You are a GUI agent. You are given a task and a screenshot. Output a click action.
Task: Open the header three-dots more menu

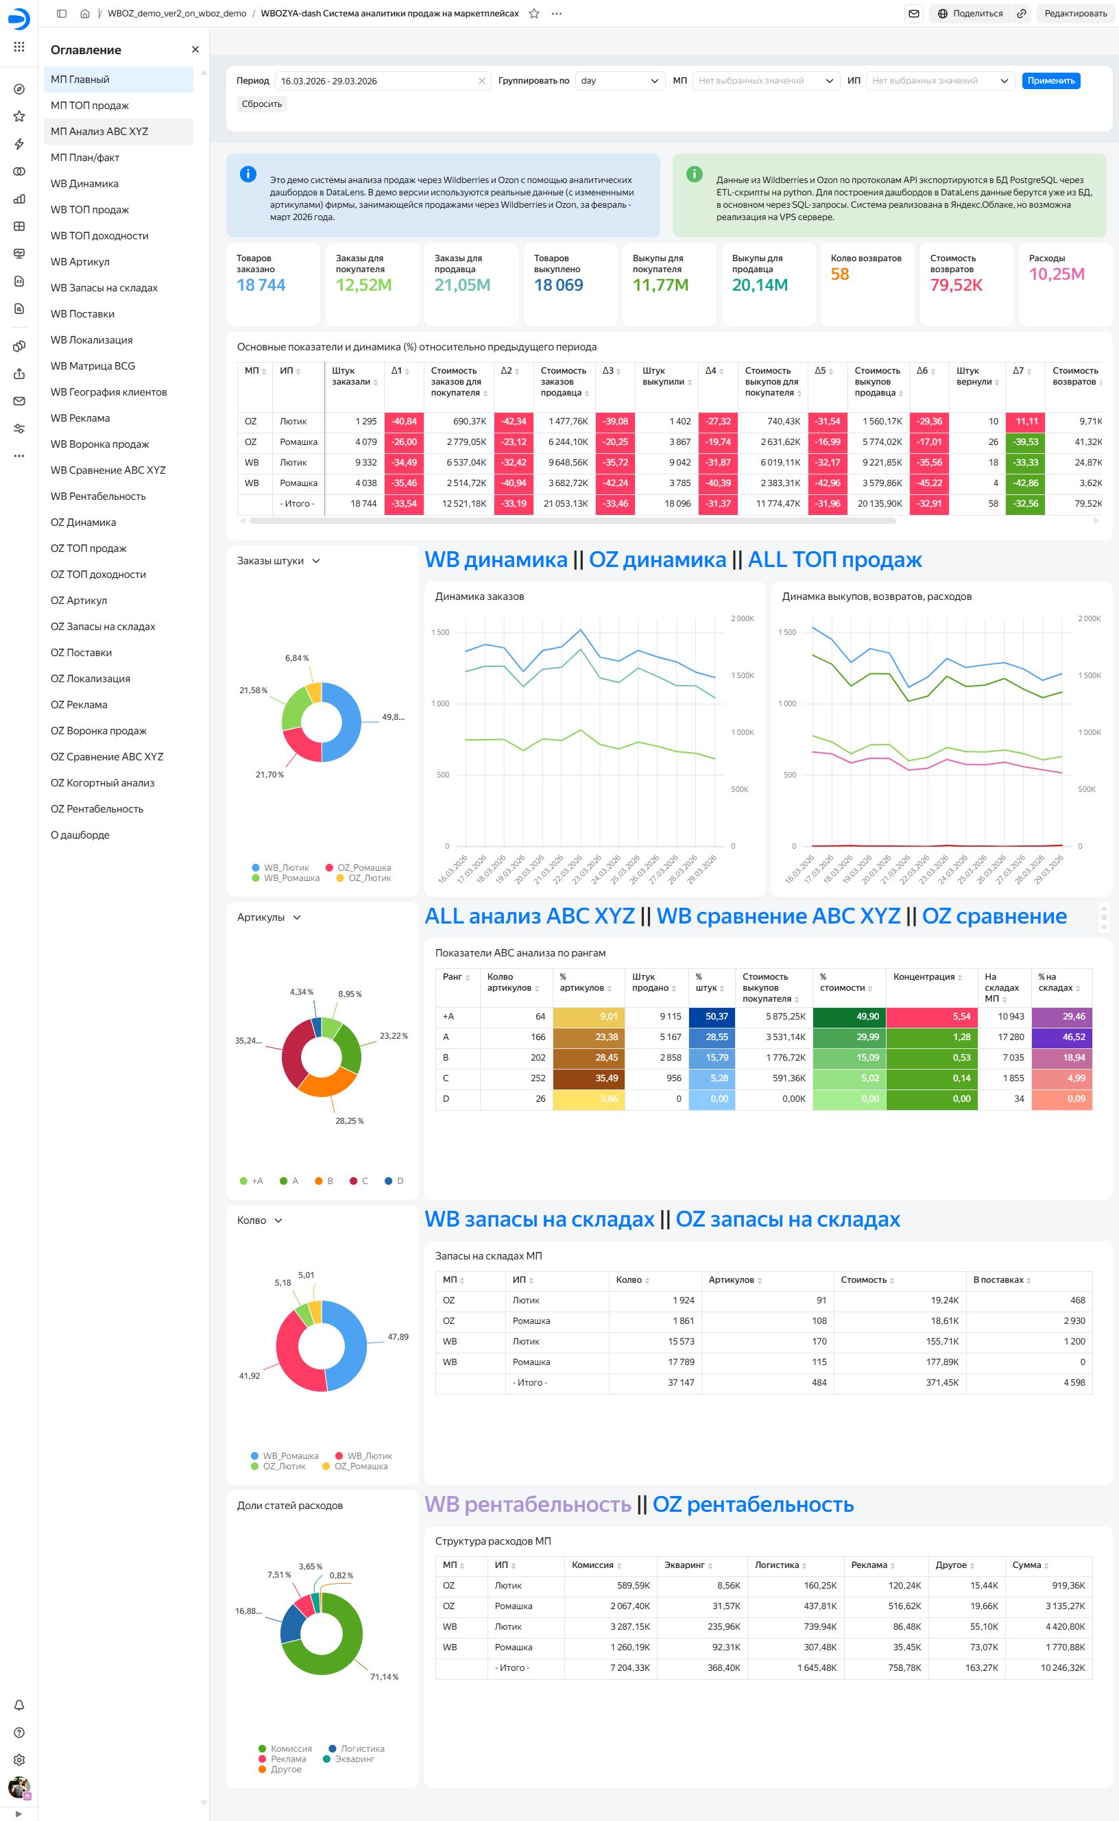(x=557, y=13)
